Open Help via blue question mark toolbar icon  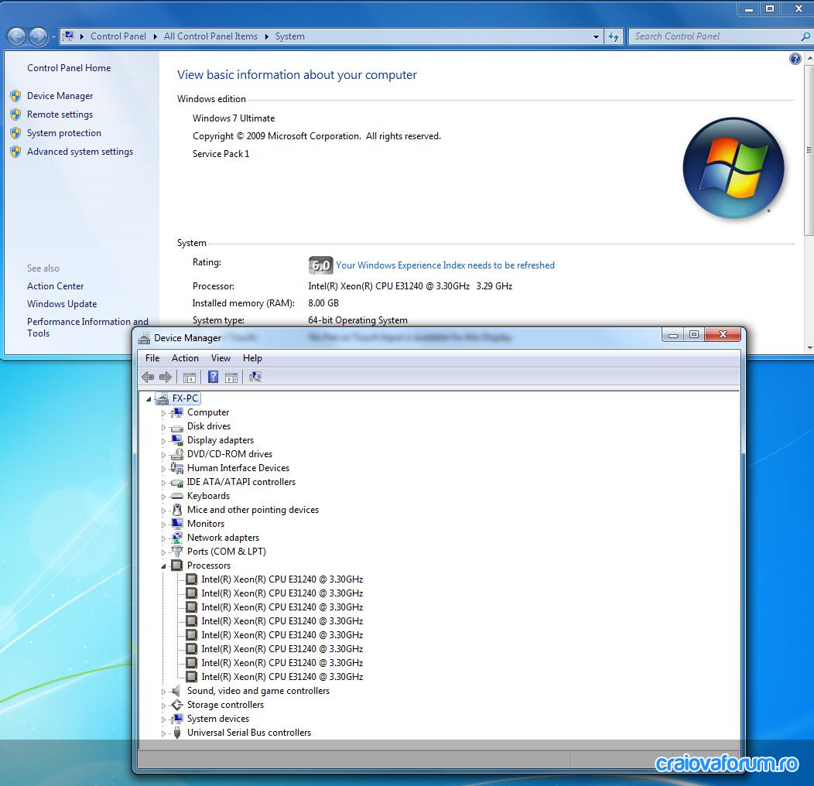213,377
